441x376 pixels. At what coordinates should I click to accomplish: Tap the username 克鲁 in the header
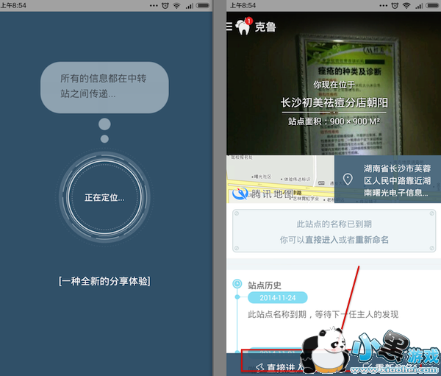coord(265,27)
